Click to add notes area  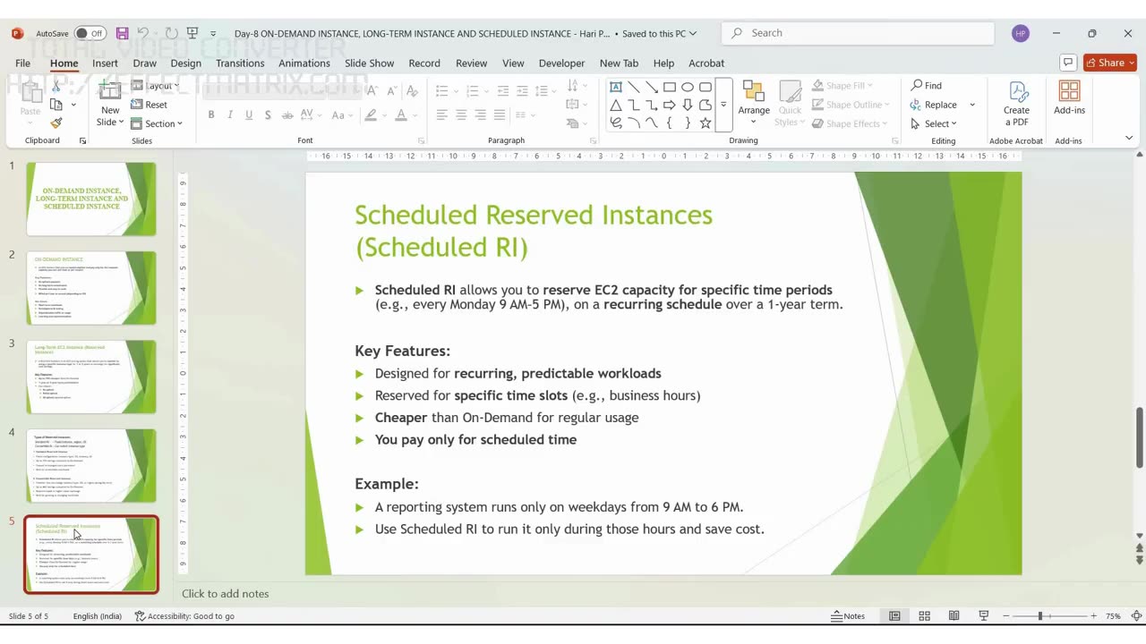[225, 593]
